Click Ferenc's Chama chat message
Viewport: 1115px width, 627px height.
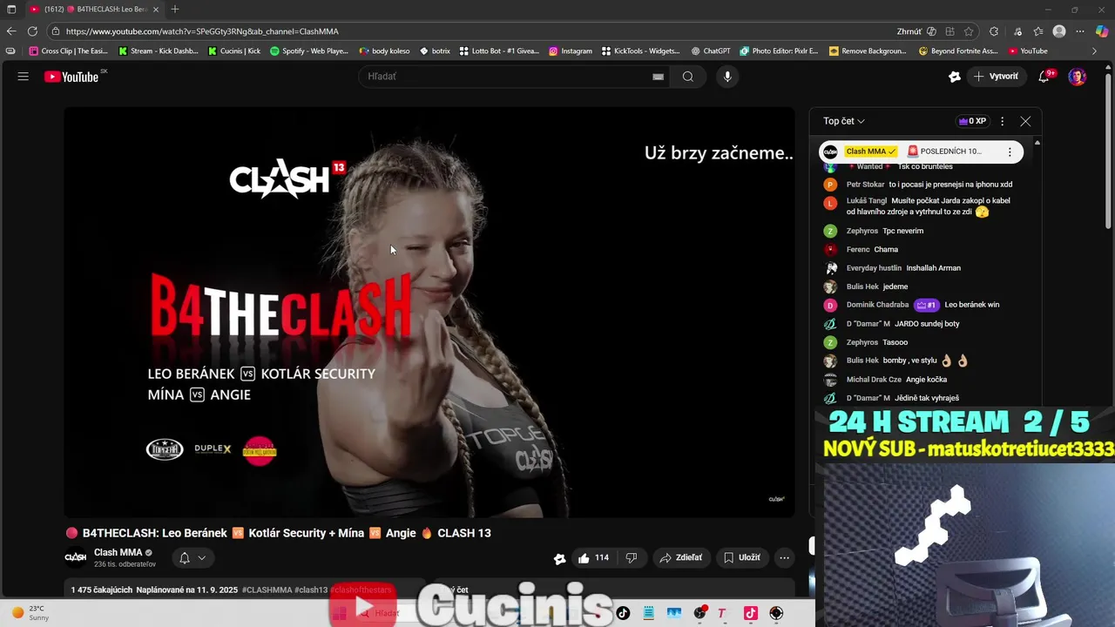923,249
